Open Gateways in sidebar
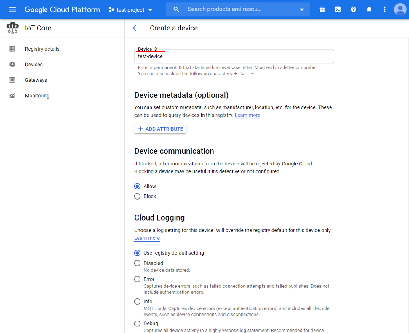Screen dimensions: 409x333 tap(36, 80)
